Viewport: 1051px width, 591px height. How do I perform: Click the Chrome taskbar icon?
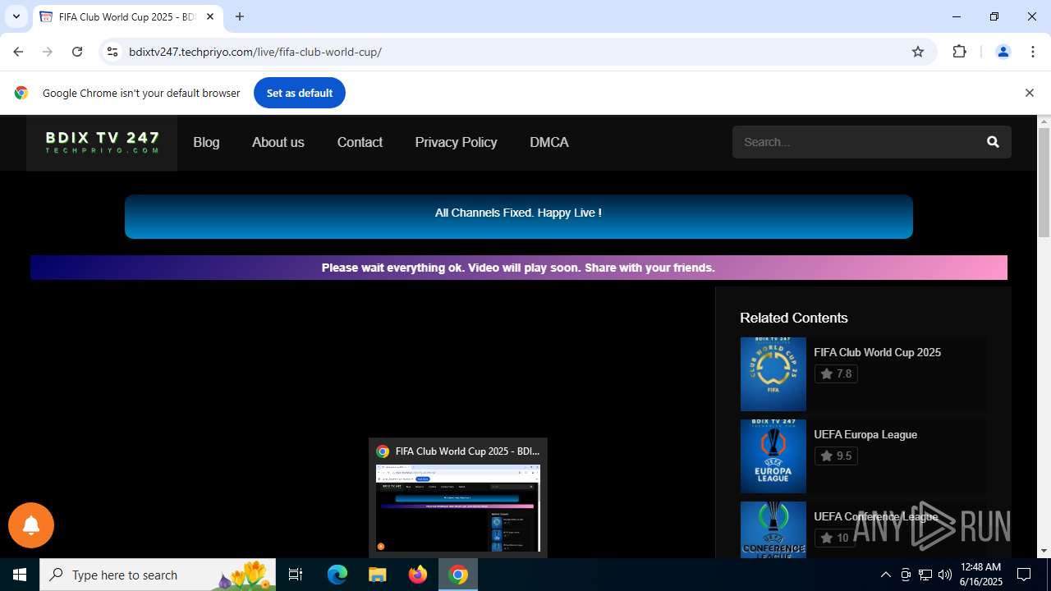[458, 575]
